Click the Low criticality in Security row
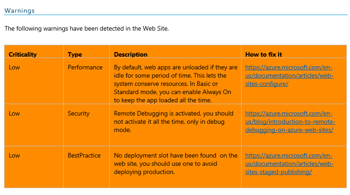The image size is (350, 195). click(x=14, y=113)
